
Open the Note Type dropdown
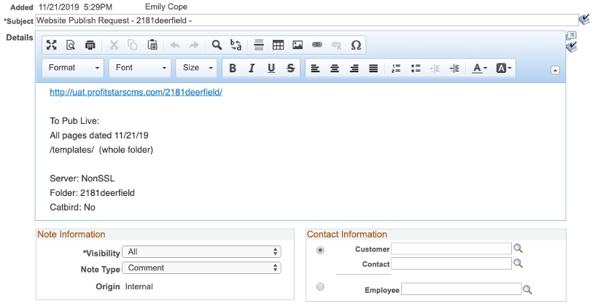tap(201, 268)
